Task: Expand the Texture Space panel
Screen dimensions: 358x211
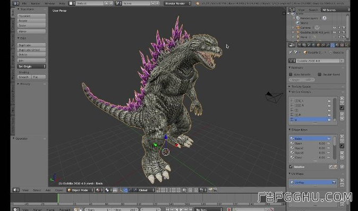Action: [289, 87]
